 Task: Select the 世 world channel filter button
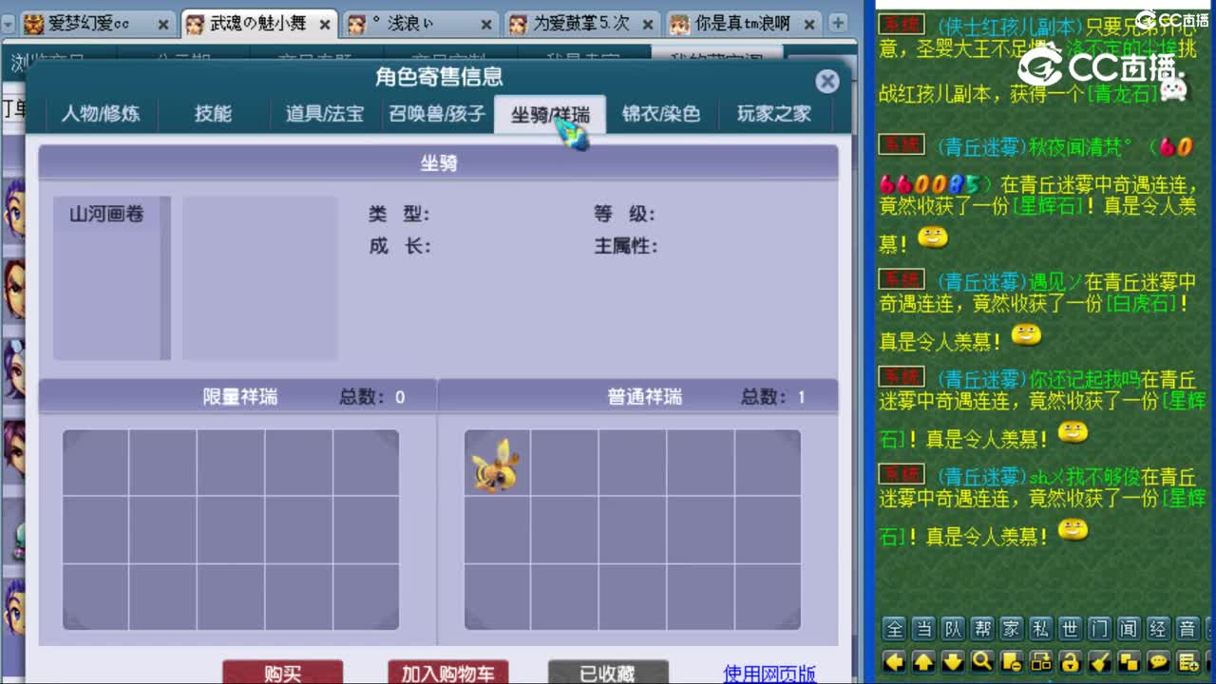1070,629
